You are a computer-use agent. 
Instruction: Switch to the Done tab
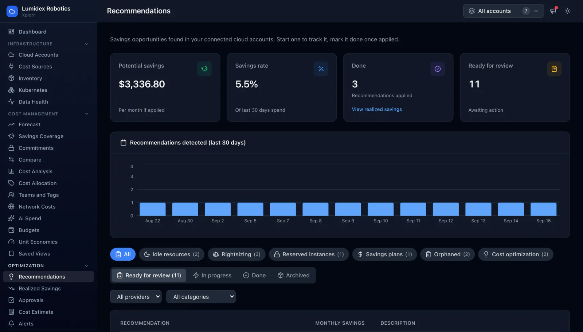[x=254, y=276]
